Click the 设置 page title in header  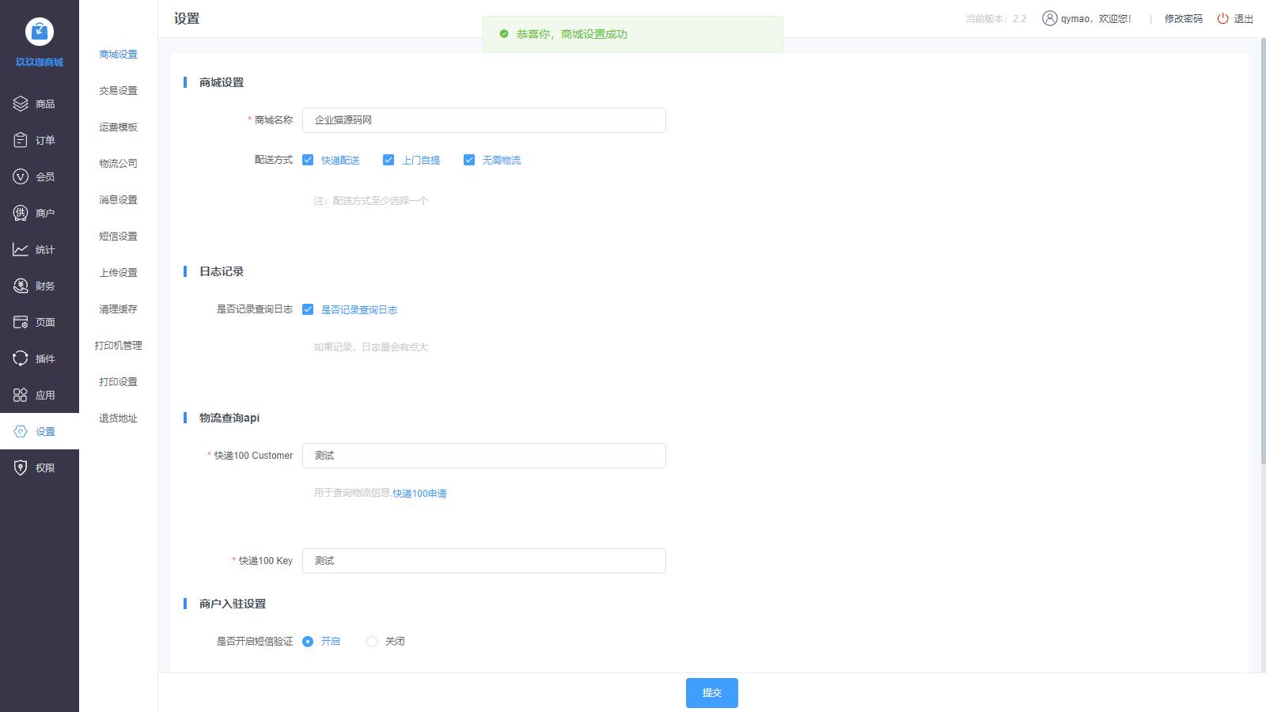(x=187, y=19)
